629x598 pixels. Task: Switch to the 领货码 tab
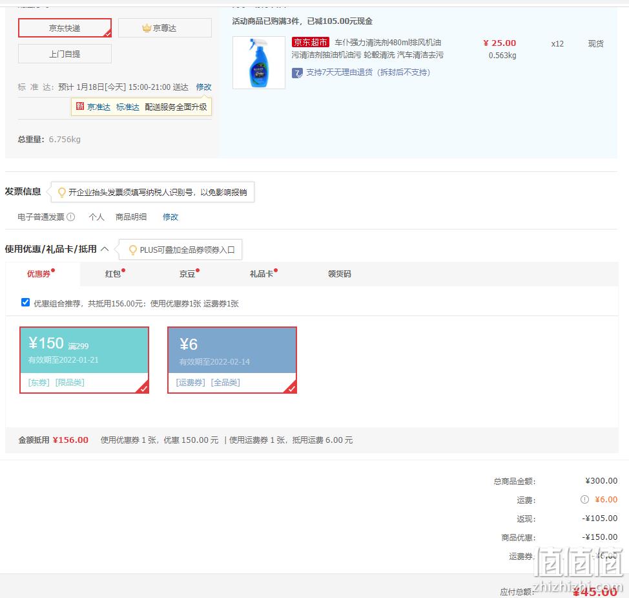tap(340, 273)
